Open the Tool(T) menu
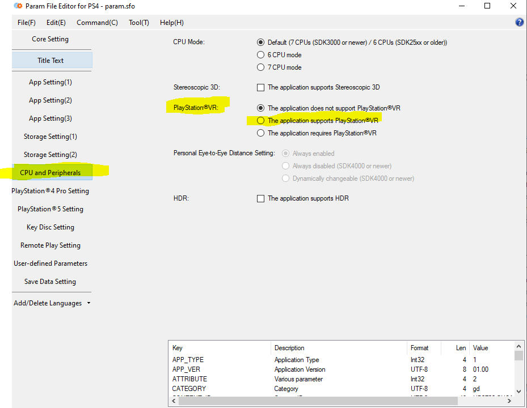 [x=139, y=23]
